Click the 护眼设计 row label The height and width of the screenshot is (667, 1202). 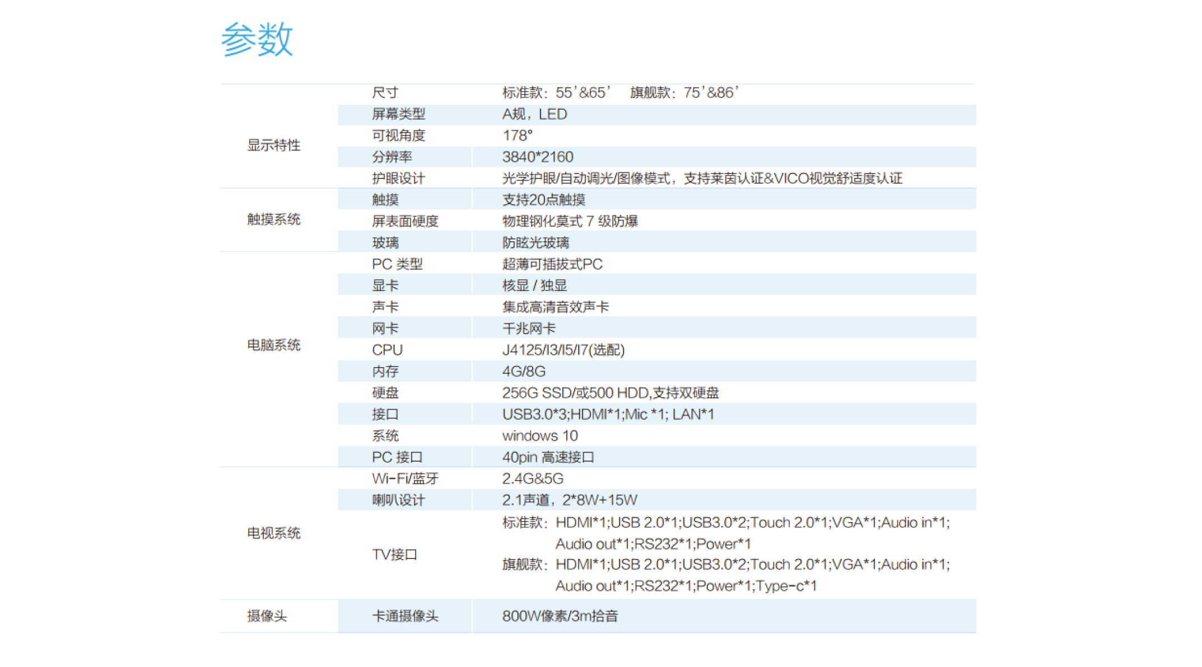(x=399, y=179)
